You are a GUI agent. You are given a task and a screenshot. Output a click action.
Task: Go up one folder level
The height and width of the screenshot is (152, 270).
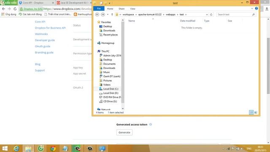tap(112, 15)
